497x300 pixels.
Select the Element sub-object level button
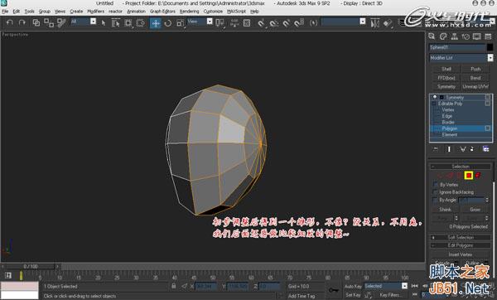pyautogui.click(x=478, y=175)
